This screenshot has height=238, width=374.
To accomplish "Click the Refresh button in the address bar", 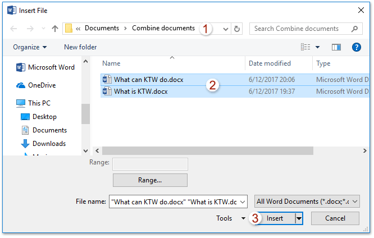I will 237,29.
